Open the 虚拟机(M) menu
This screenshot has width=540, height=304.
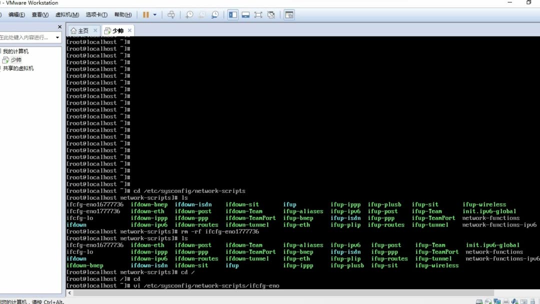click(67, 14)
